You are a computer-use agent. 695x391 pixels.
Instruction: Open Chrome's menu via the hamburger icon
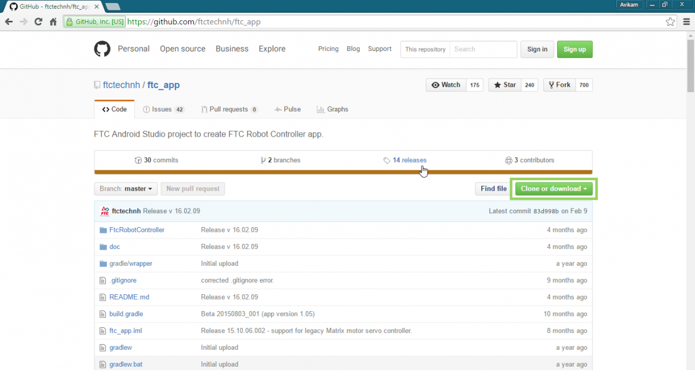(x=686, y=21)
